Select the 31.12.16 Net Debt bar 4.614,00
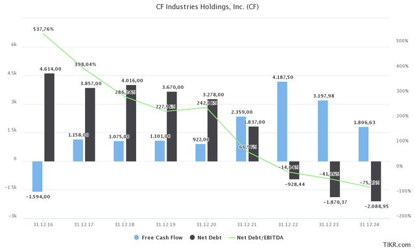The image size is (415, 249). point(49,117)
